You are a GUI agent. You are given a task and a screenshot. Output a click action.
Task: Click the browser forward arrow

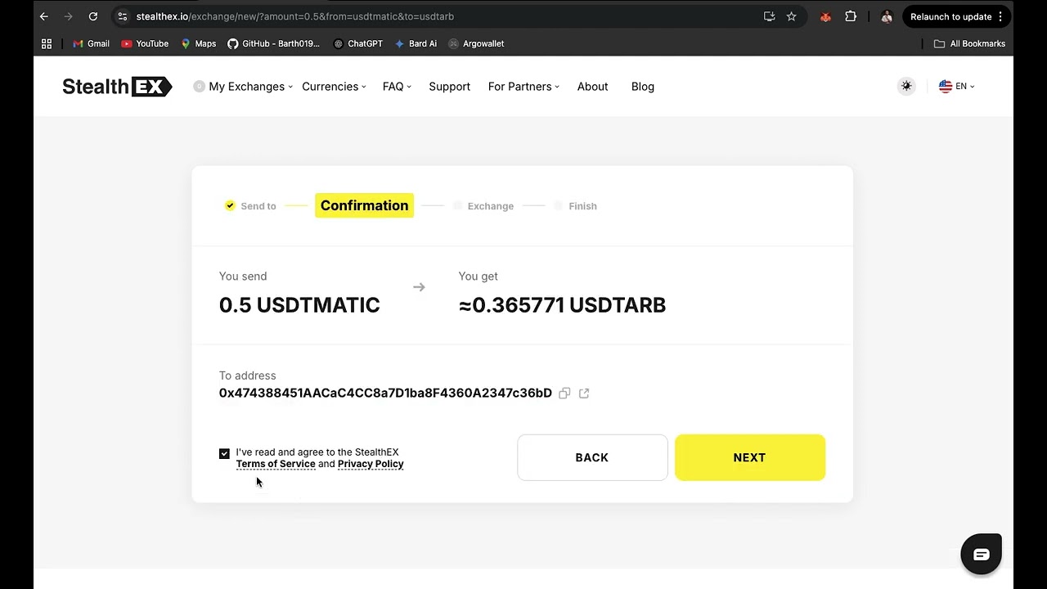[68, 16]
